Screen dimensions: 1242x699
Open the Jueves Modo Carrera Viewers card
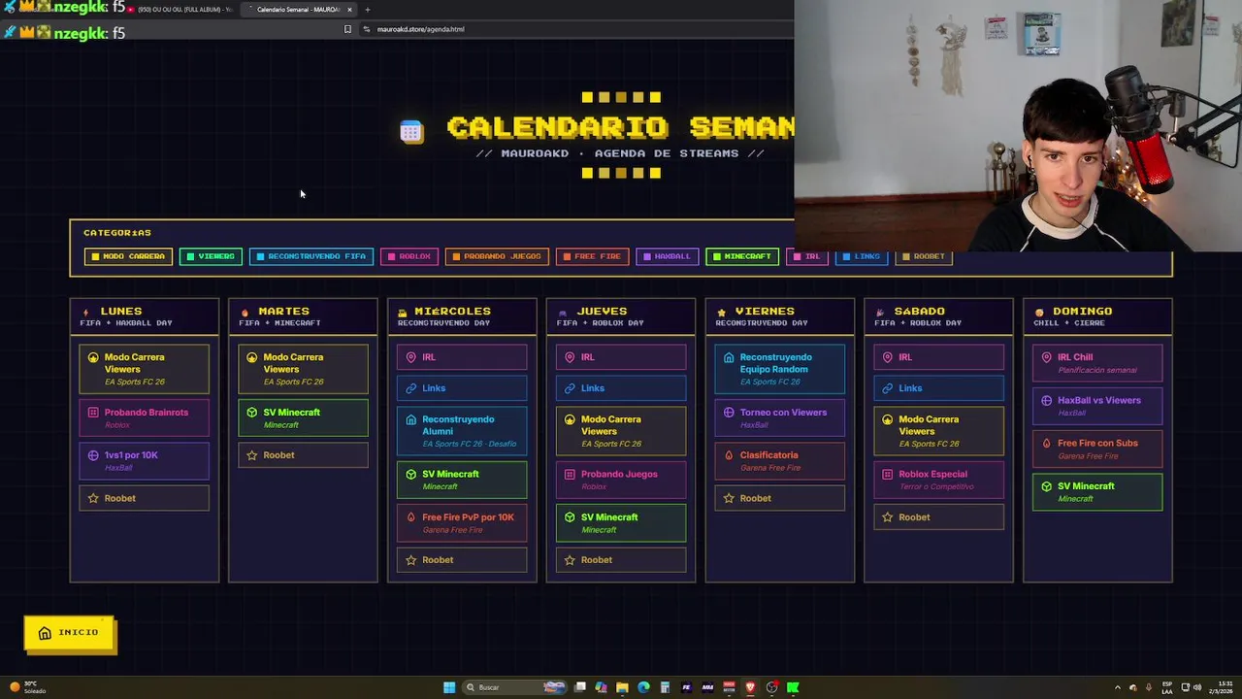(x=621, y=431)
